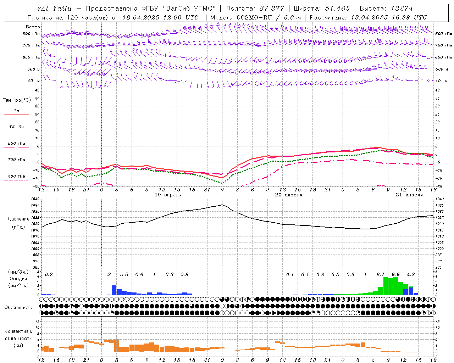This screenshot has width=454, height=363.
Task: Click the Тем-ра(°C) panel label
Action: (17, 100)
